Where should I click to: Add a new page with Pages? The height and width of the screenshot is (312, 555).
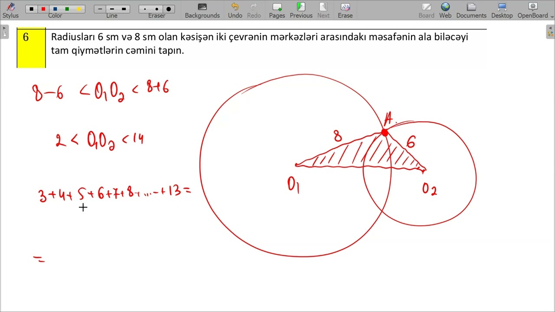277,10
